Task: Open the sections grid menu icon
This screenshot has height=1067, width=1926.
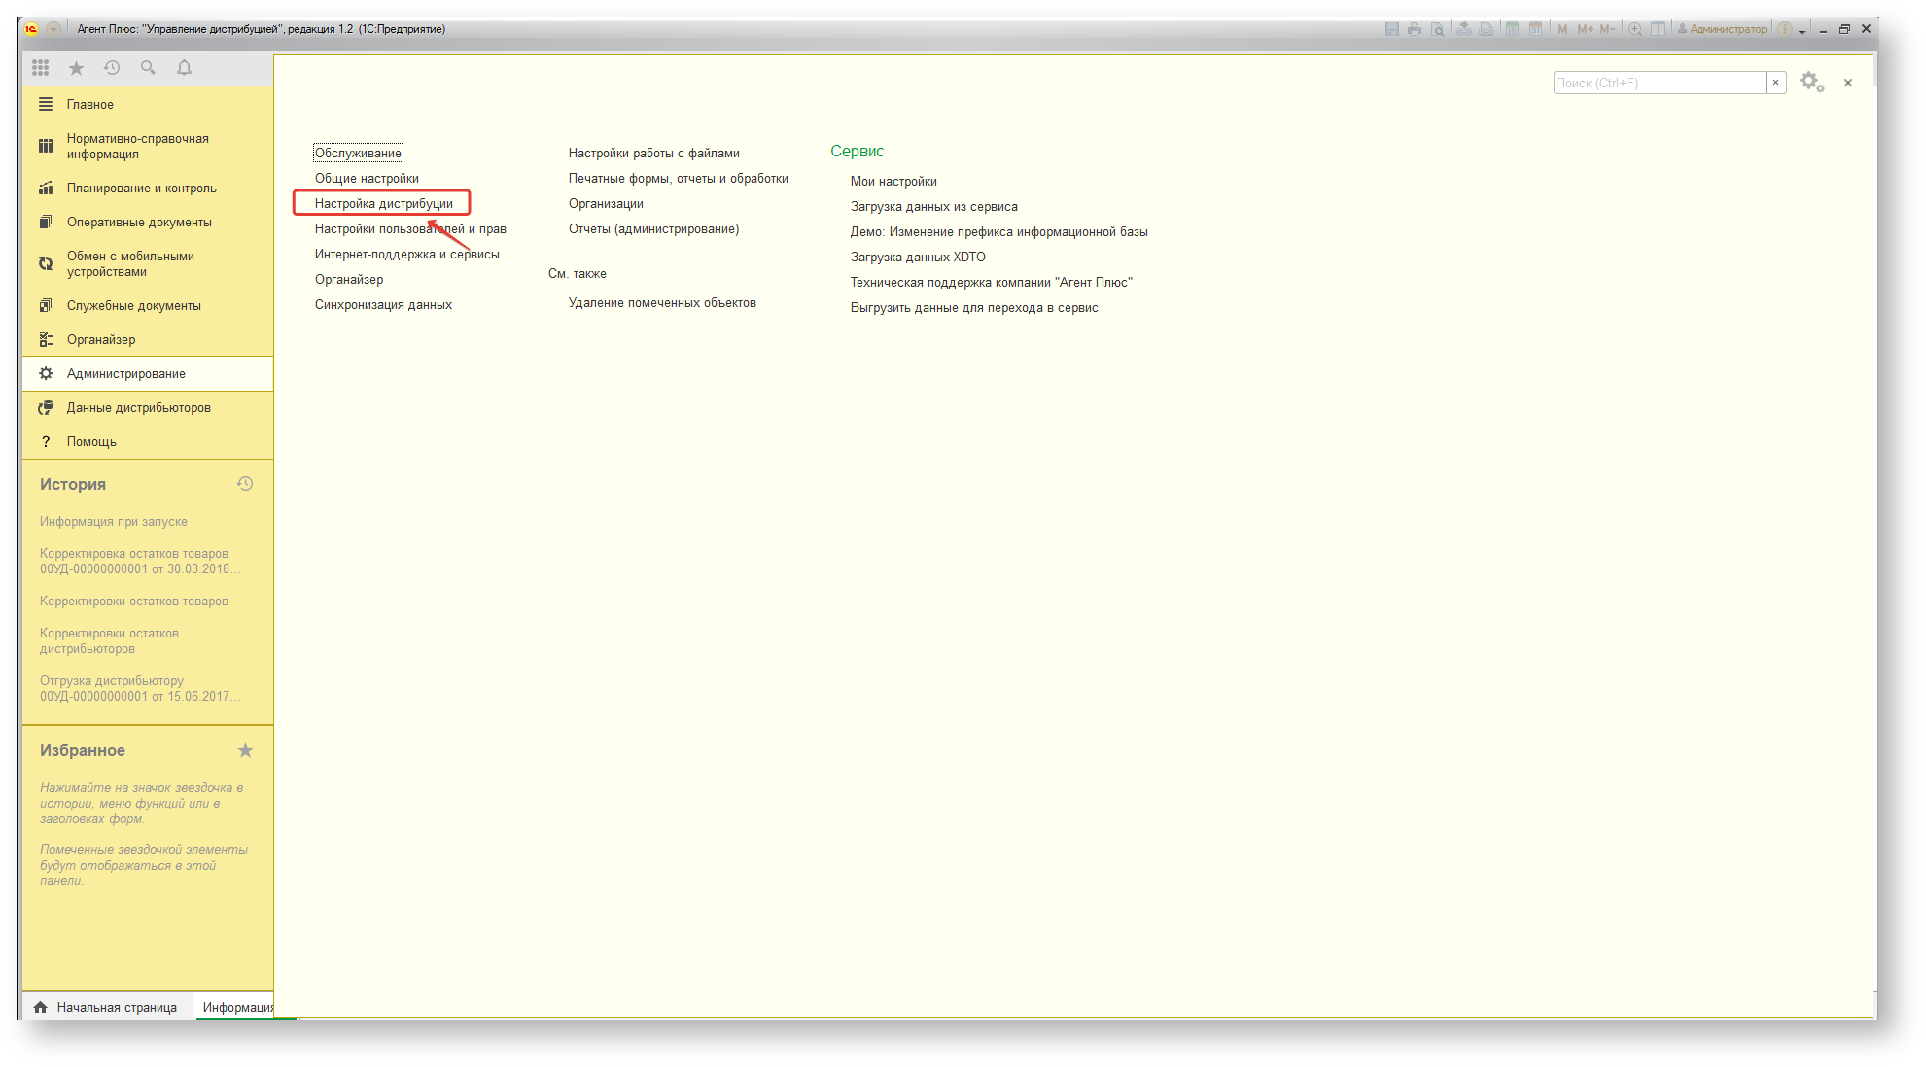Action: [x=40, y=67]
